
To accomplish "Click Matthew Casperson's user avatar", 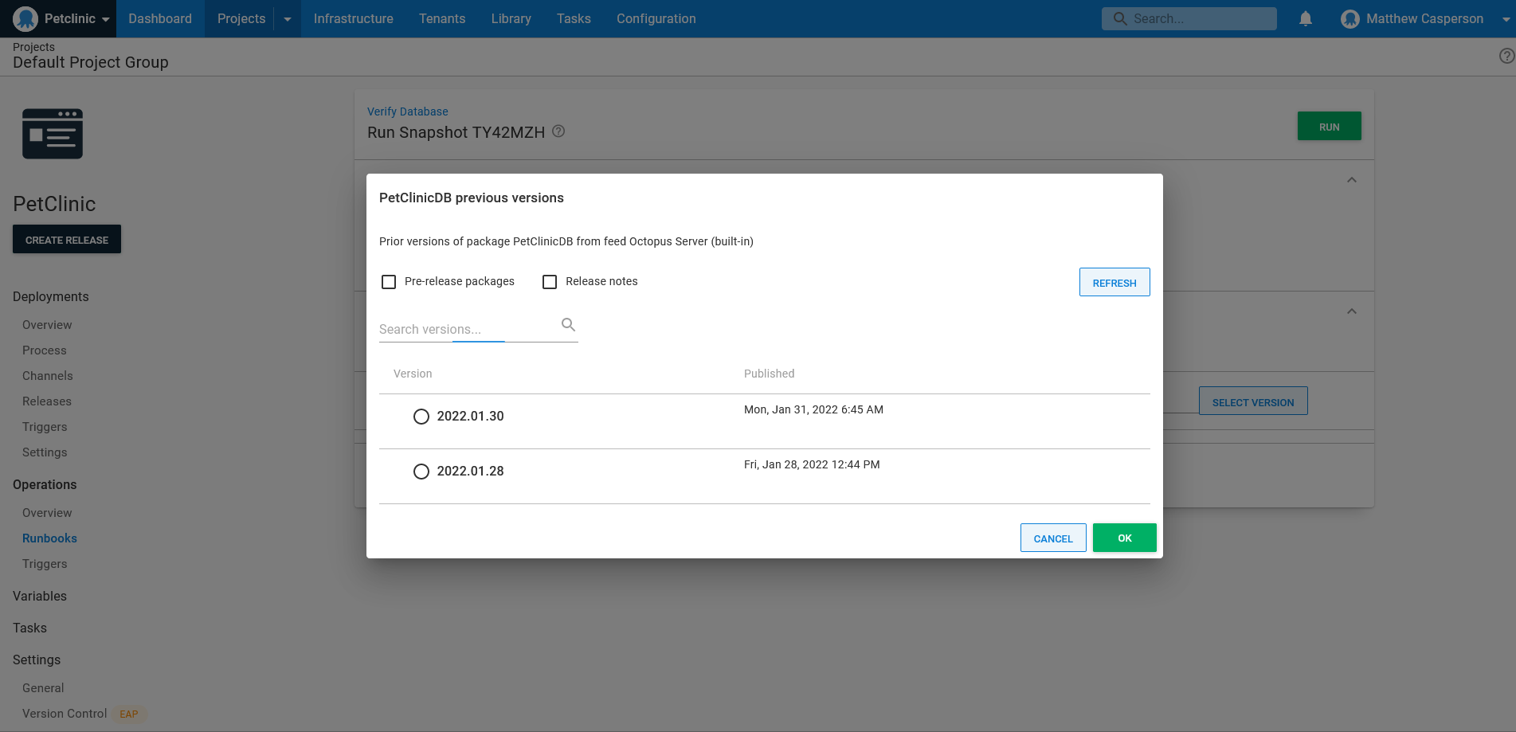I will 1350,18.
